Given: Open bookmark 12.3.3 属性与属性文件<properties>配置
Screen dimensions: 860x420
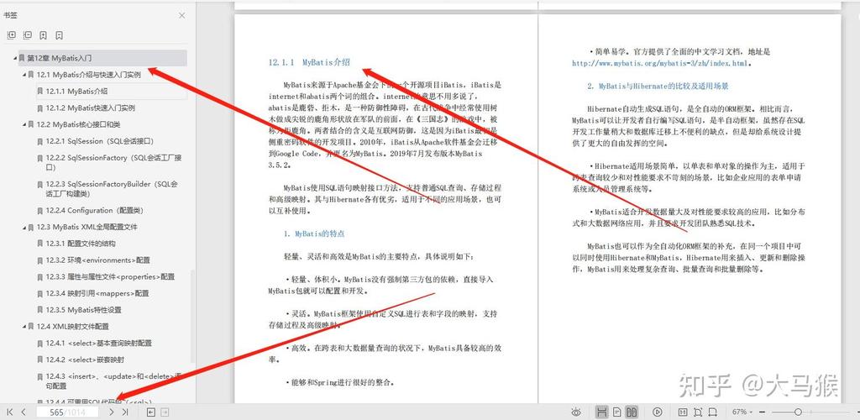Looking at the screenshot, I should point(110,277).
